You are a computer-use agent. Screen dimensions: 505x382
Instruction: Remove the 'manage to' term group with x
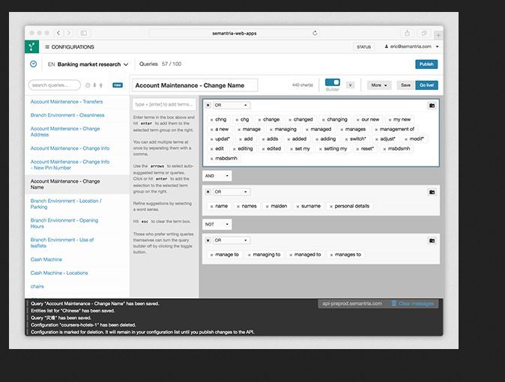[x=208, y=240]
